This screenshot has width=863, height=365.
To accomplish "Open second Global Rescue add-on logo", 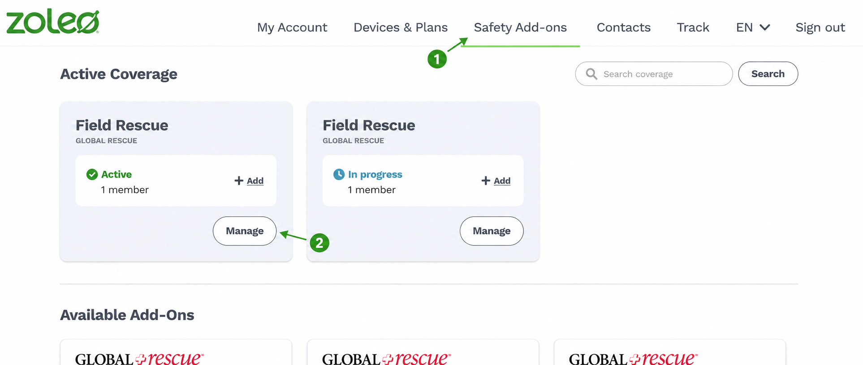I will [386, 358].
